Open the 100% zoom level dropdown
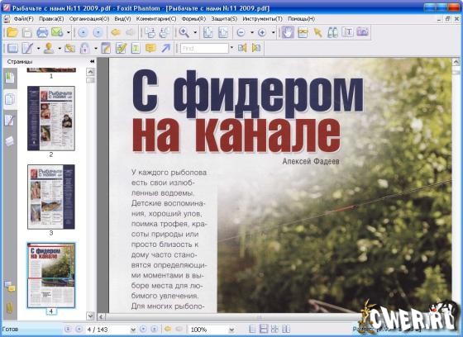Image resolution: width=463 pixels, height=337 pixels. tap(231, 330)
